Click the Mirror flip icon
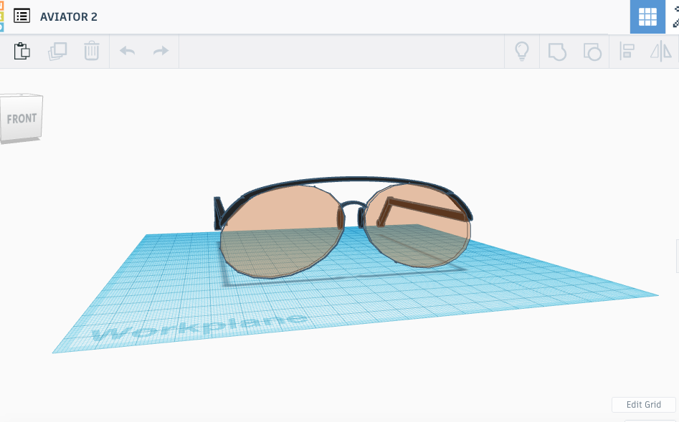Screen dimensions: 679x422 coord(660,52)
